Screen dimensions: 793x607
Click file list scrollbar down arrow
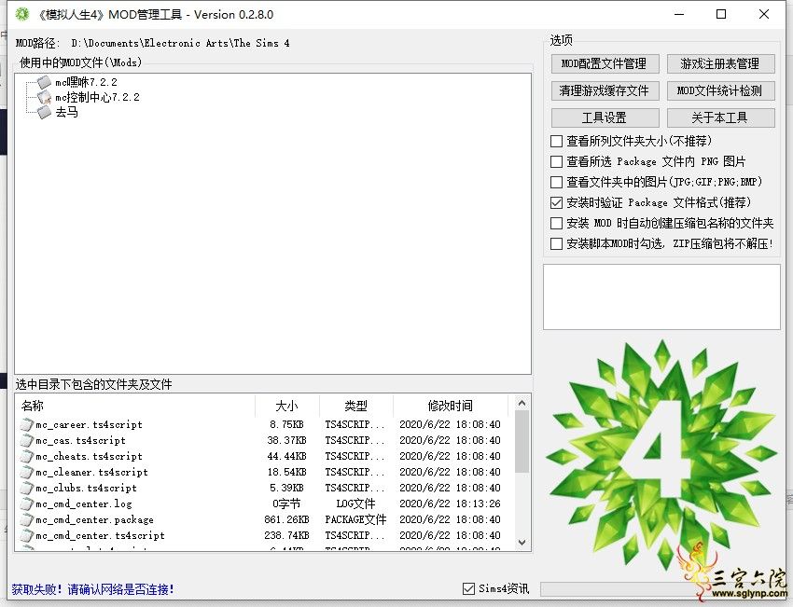tap(522, 543)
